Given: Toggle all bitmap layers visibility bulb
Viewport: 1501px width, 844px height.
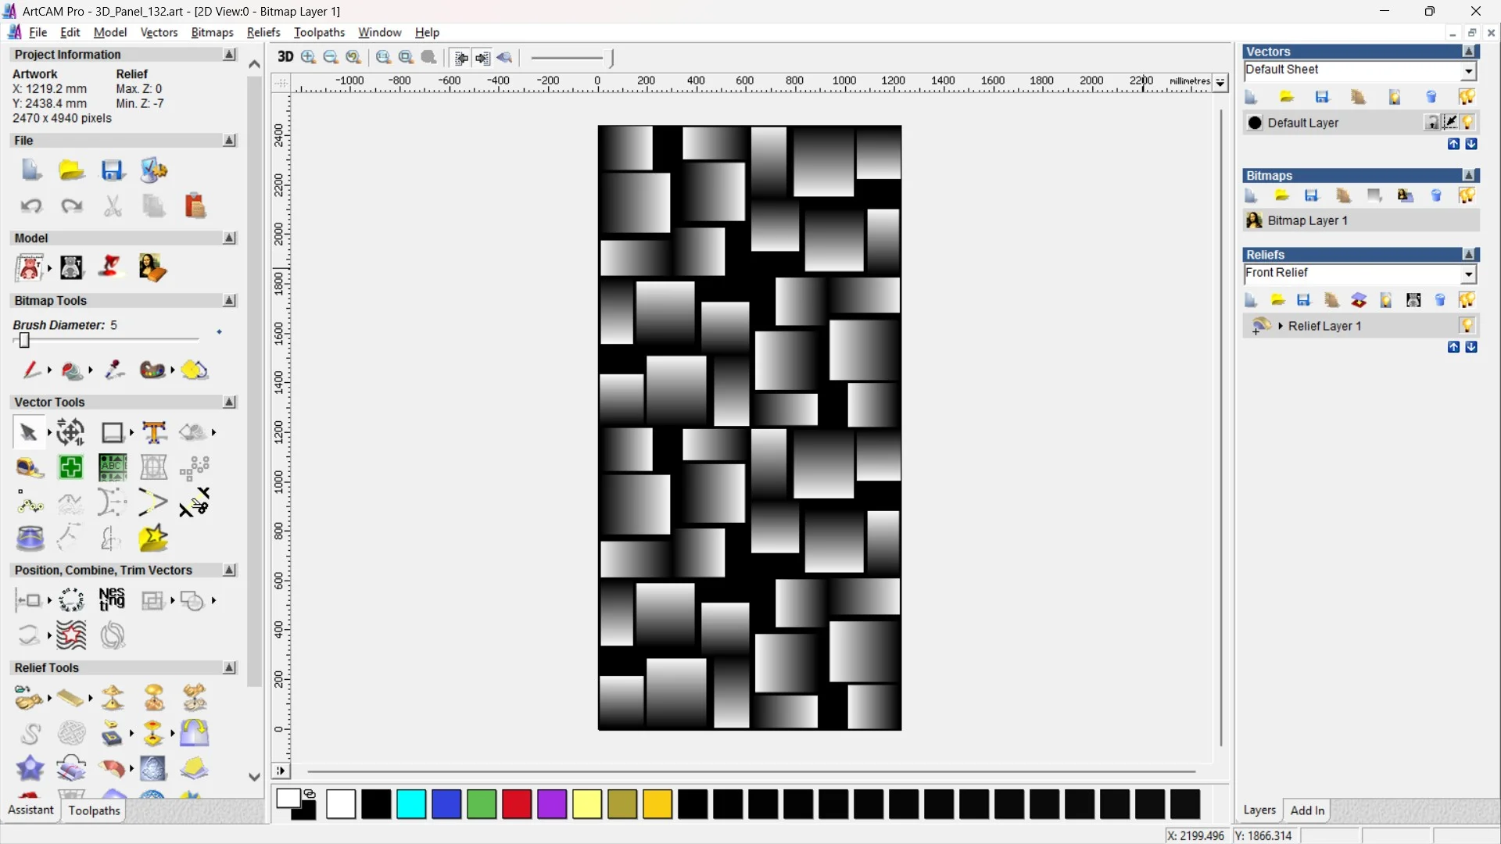Looking at the screenshot, I should point(1467,196).
